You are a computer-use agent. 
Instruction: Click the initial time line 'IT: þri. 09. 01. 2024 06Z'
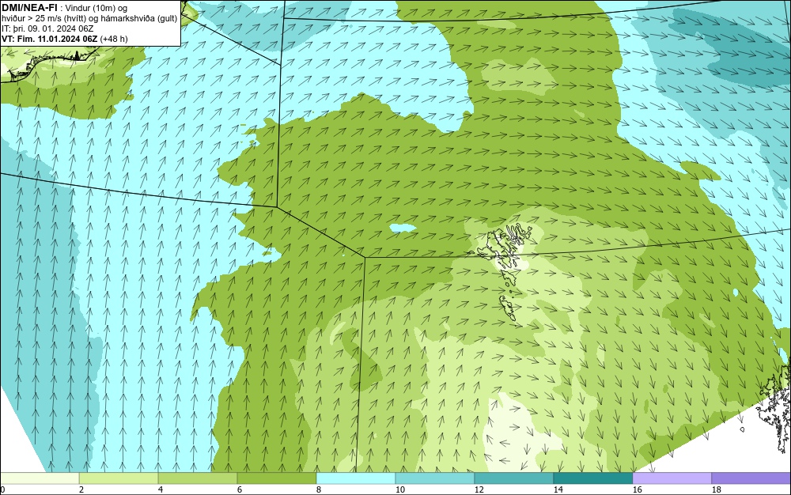[47, 28]
